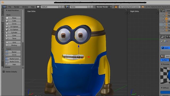Add a curve Circle under Curve section
The image size is (170, 96).
[13, 55]
